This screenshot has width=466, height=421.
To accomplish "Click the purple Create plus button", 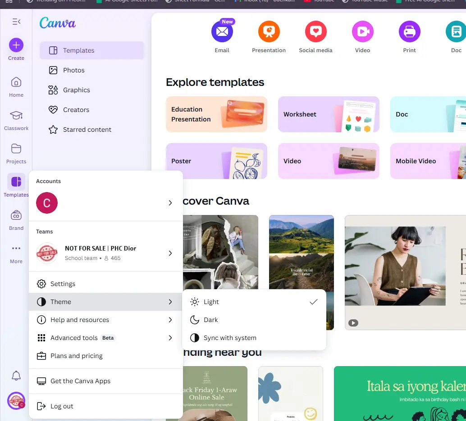I will (x=16, y=45).
